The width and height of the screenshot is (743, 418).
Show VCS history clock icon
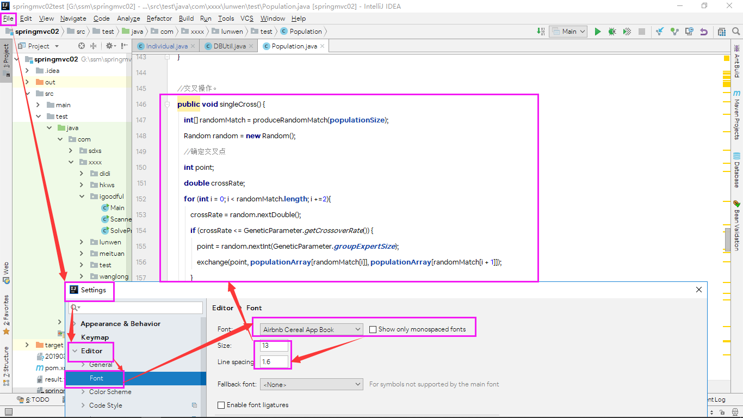tap(689, 32)
